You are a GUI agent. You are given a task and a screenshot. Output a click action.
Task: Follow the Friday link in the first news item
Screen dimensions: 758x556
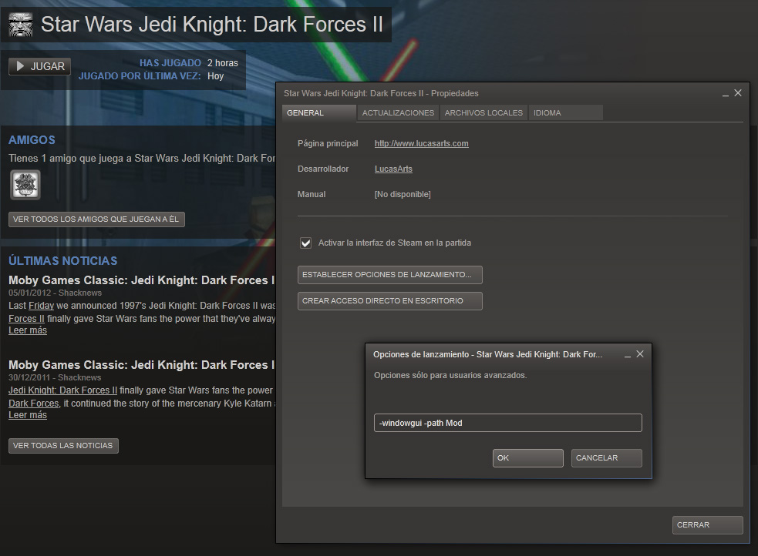click(41, 306)
